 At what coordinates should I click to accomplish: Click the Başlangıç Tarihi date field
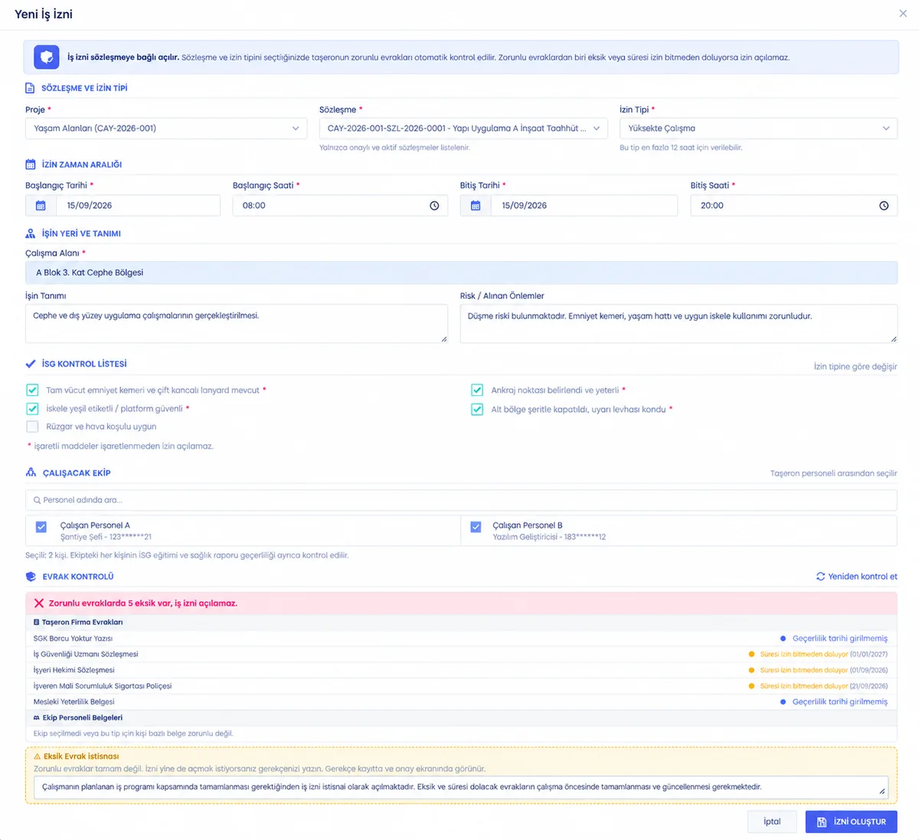click(x=138, y=205)
